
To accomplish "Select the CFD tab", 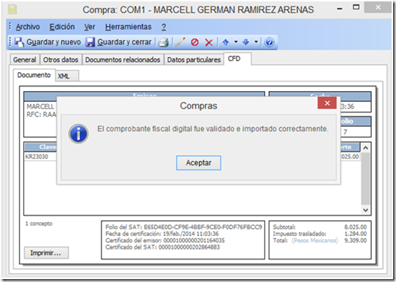I will [x=237, y=59].
